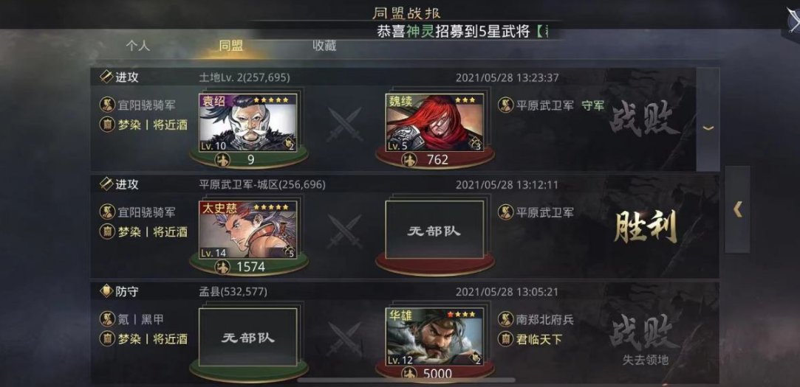800x387 pixels.
Task: Select the 同盟 tab
Action: [x=231, y=46]
